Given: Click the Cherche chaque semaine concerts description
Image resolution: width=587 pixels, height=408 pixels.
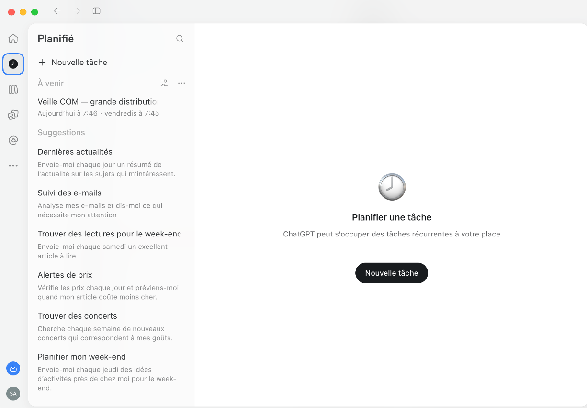Looking at the screenshot, I should coord(105,333).
